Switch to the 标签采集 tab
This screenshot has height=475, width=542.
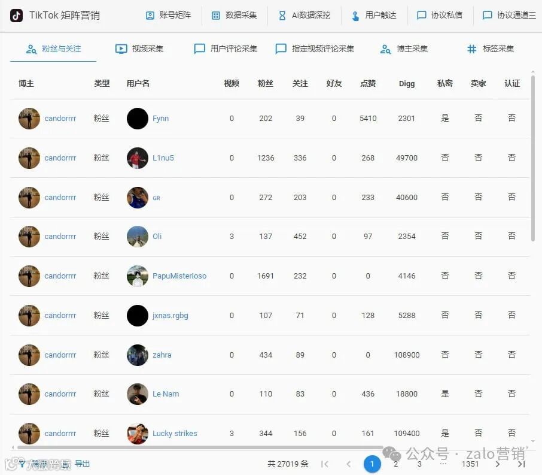pyautogui.click(x=490, y=49)
